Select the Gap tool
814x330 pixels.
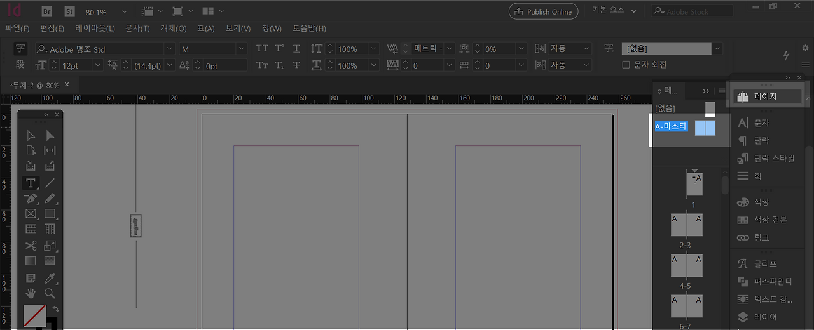coord(50,150)
